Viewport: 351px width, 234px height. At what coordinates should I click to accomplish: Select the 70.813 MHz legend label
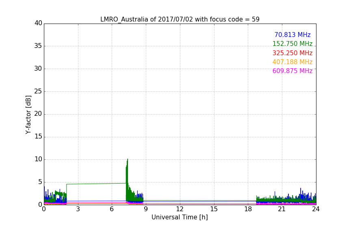(292, 35)
